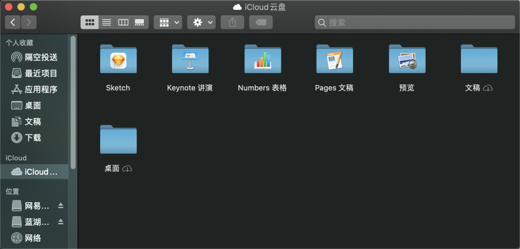
Task: Click the 个人收藏 section header
Action: point(19,43)
